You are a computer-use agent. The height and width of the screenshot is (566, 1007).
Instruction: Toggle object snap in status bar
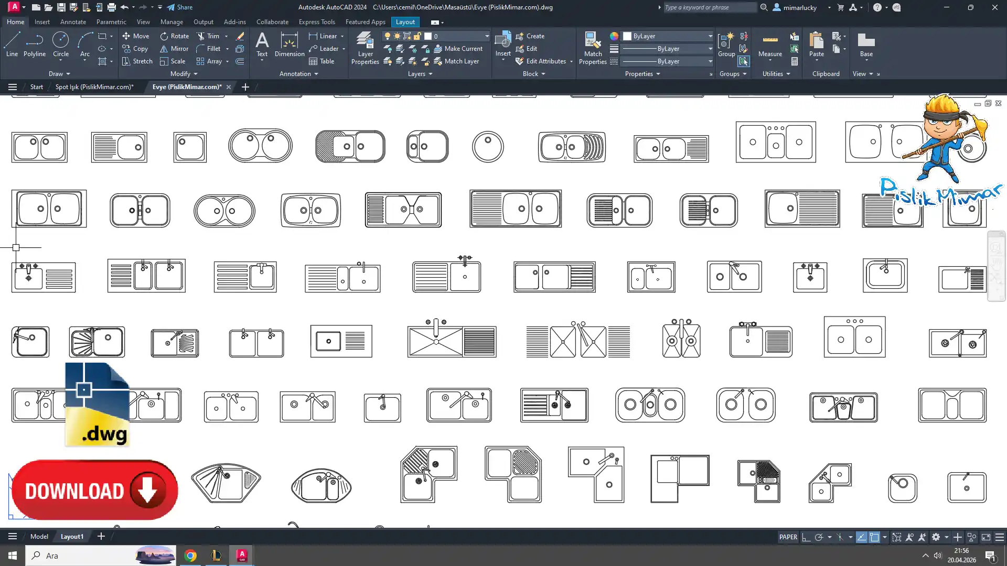coord(874,537)
